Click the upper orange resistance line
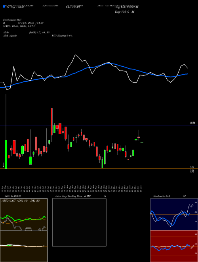198x262 pixels. coord(99,118)
